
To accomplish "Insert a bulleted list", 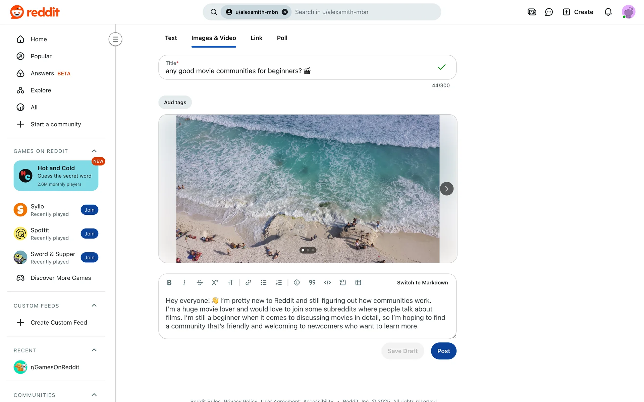I will pos(264,282).
